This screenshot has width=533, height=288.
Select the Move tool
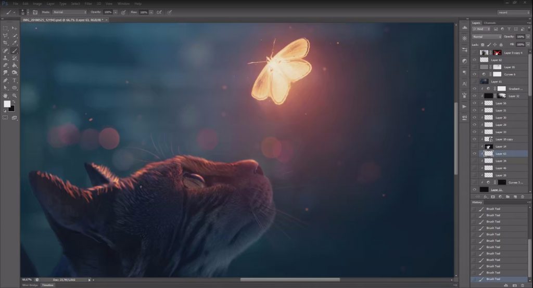pyautogui.click(x=14, y=28)
